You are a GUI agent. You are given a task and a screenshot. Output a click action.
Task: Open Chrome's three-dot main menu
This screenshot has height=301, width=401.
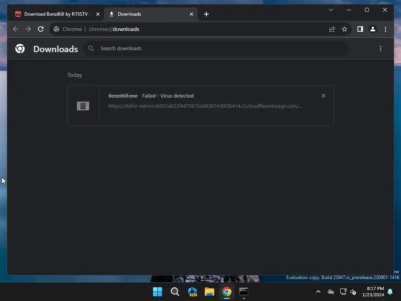tap(385, 29)
